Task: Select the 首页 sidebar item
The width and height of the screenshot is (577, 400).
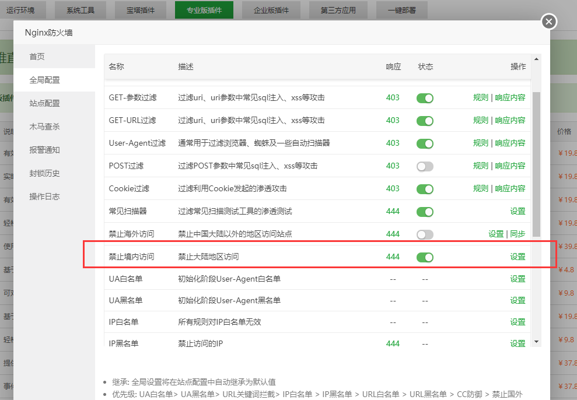Action: [37, 57]
